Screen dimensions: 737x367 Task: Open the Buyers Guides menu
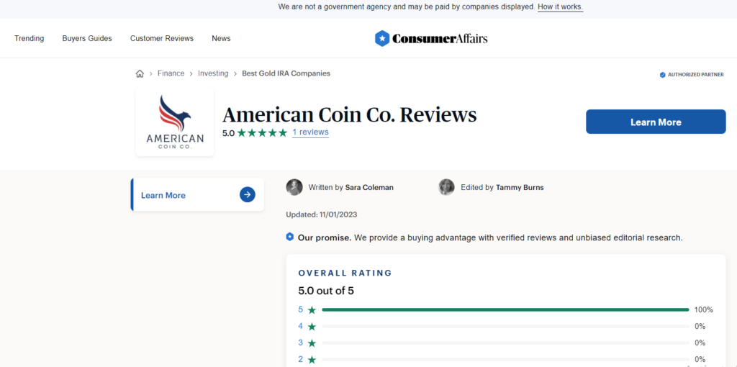[87, 39]
